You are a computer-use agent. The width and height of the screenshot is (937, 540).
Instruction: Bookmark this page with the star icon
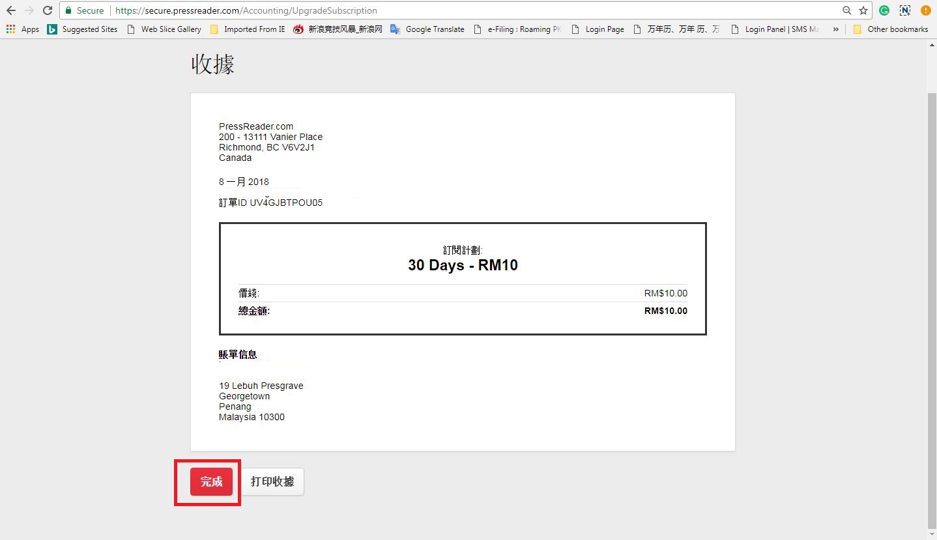click(863, 10)
